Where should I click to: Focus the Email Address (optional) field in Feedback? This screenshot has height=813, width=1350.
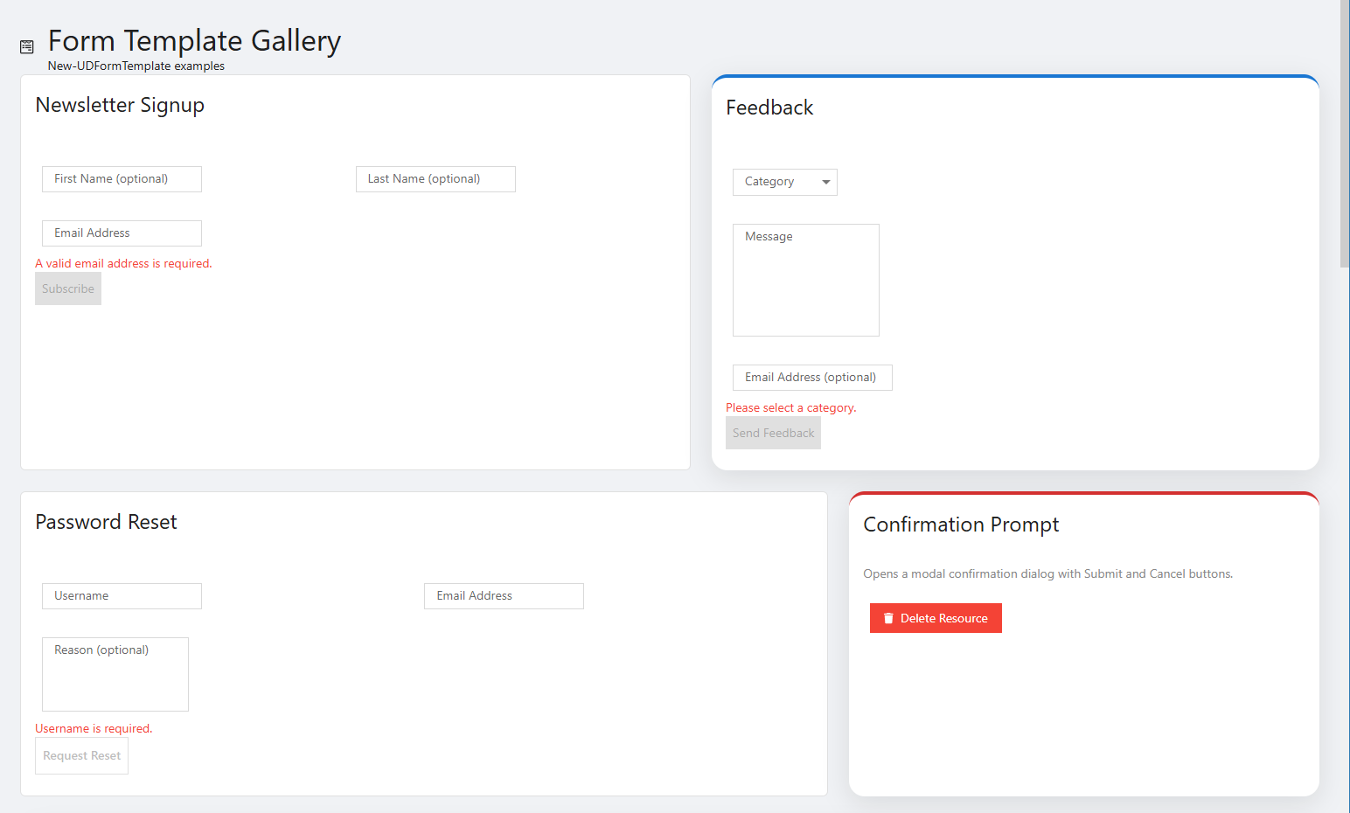coord(812,378)
